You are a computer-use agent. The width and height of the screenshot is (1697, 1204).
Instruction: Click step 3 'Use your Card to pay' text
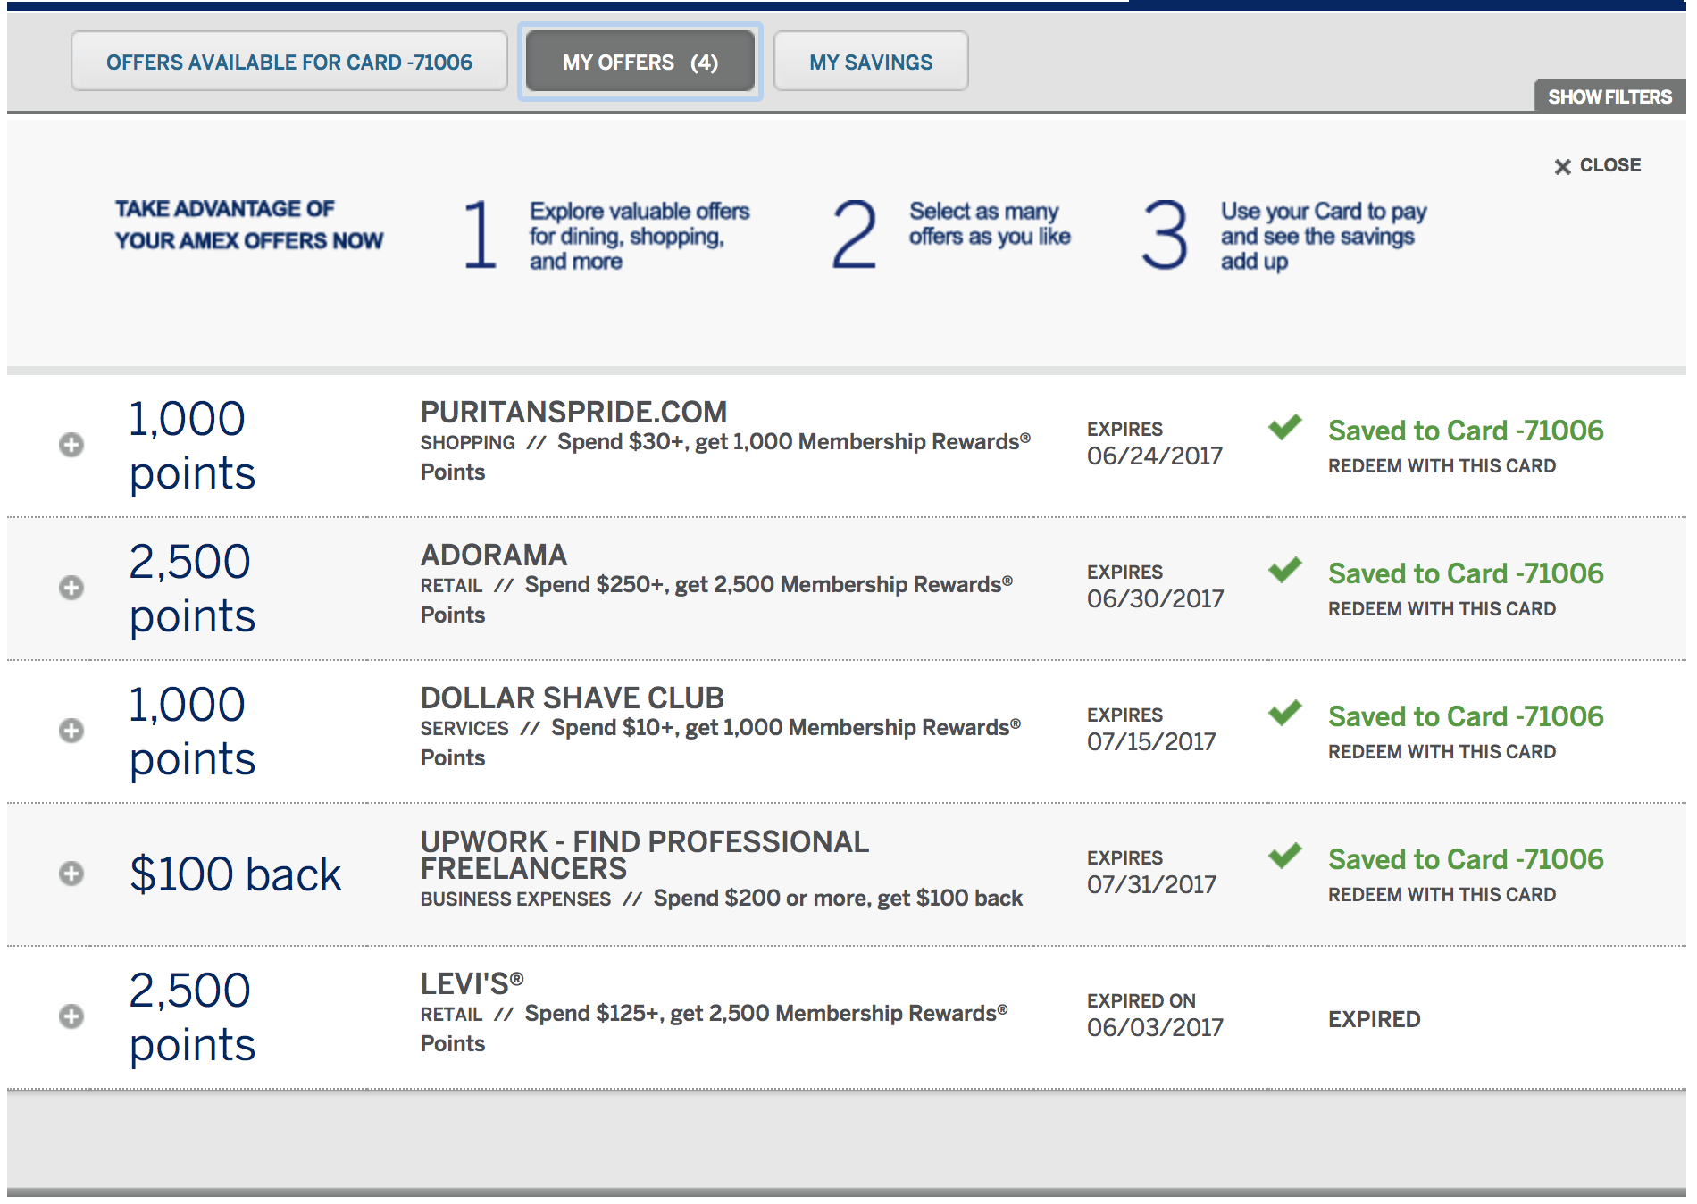[x=1324, y=236]
